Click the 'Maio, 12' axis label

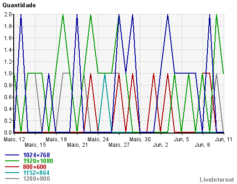(14, 139)
